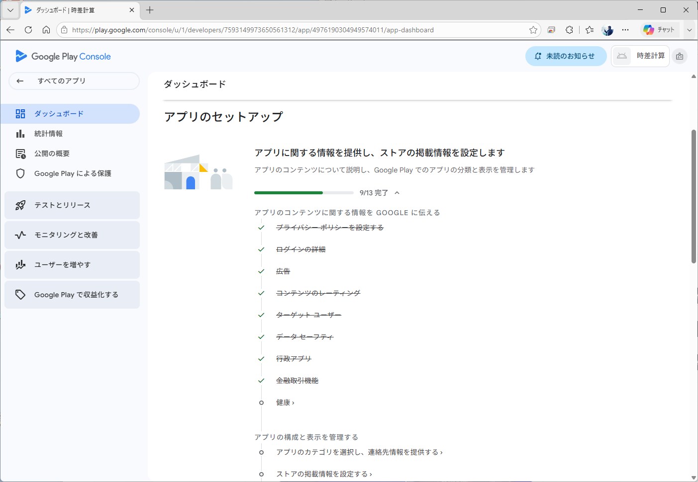The height and width of the screenshot is (482, 698).
Task: Click the すべてのアプリ button
Action: pyautogui.click(x=74, y=81)
